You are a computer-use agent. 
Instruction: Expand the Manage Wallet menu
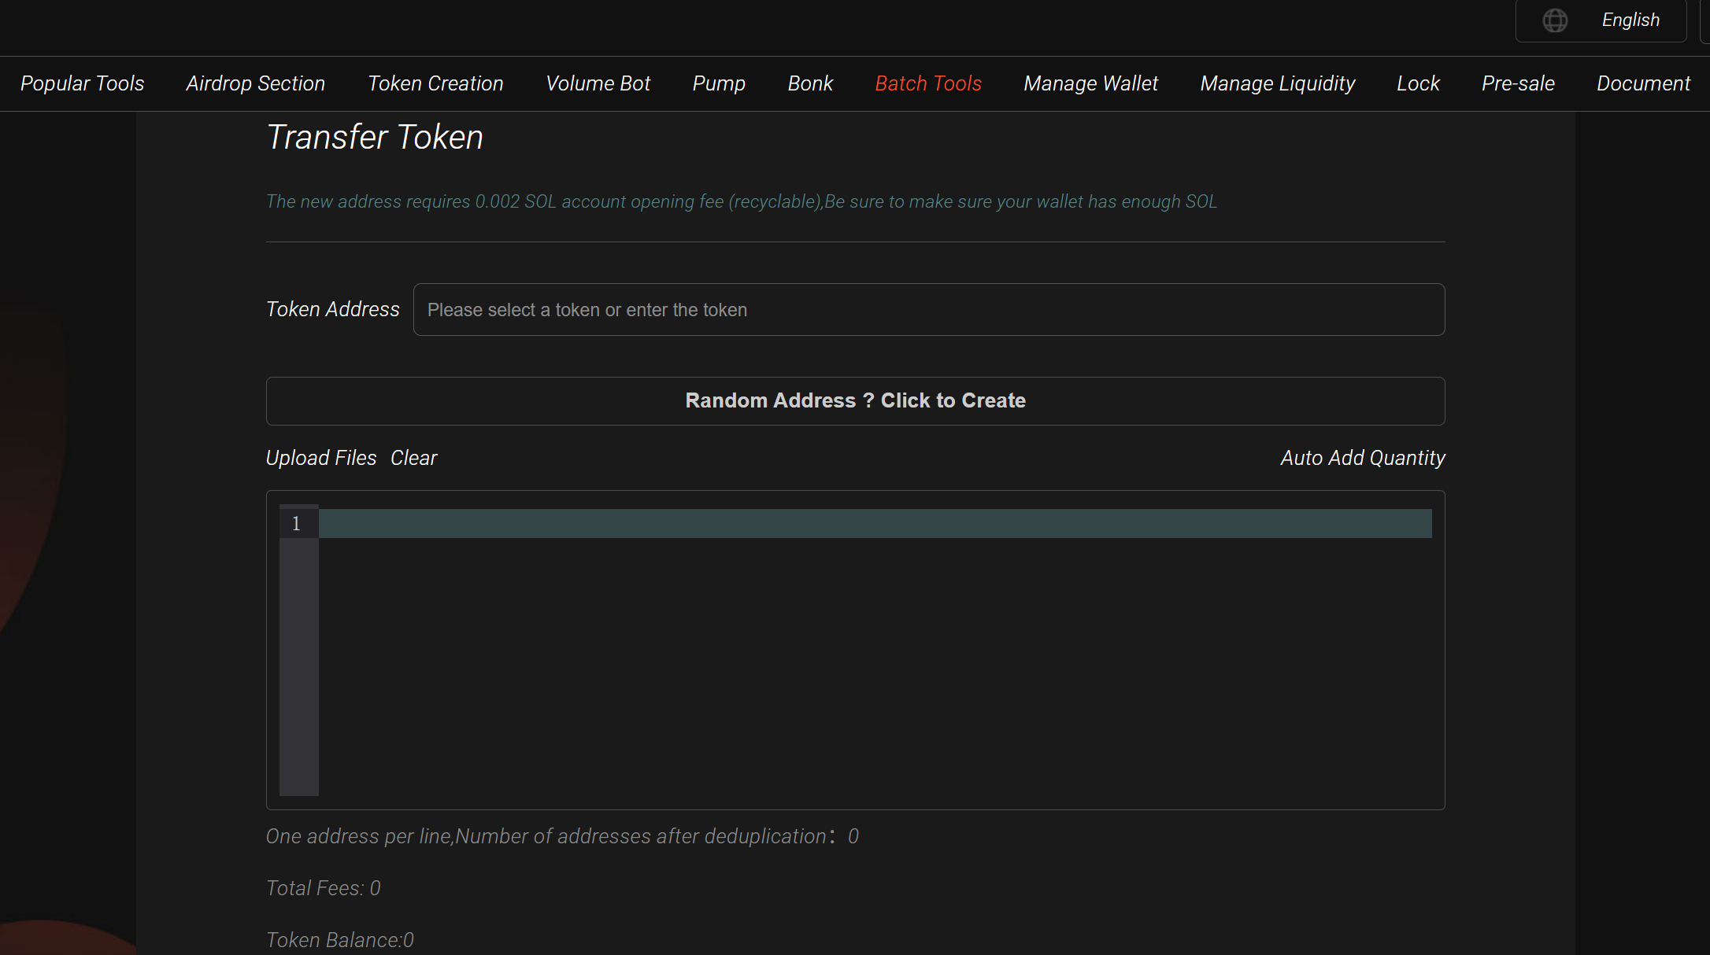(1090, 83)
